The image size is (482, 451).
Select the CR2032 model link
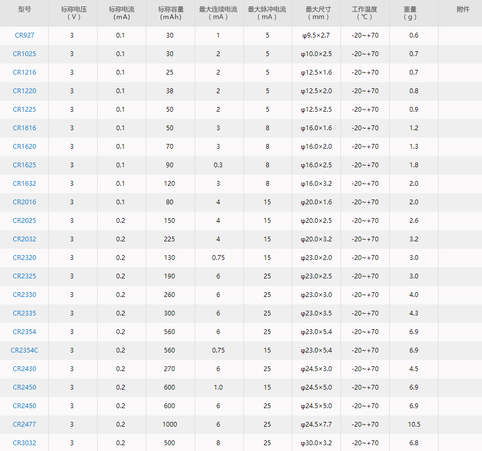coord(24,239)
